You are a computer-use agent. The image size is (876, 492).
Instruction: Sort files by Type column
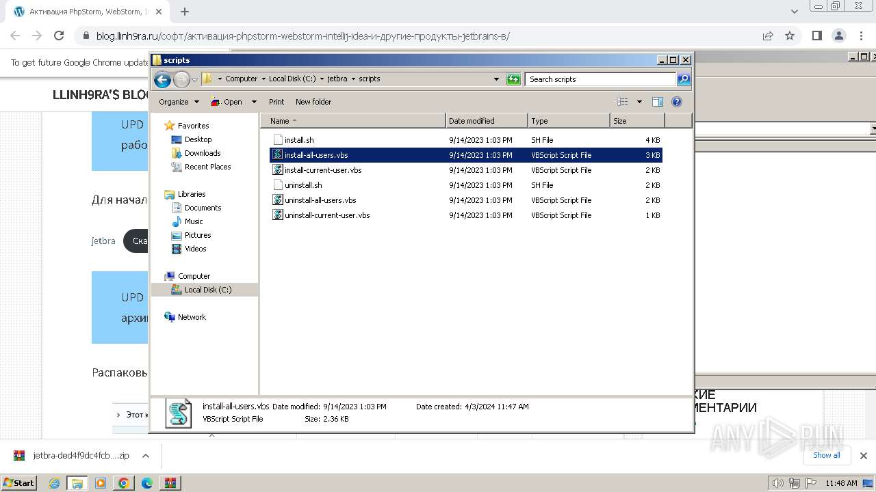[569, 121]
